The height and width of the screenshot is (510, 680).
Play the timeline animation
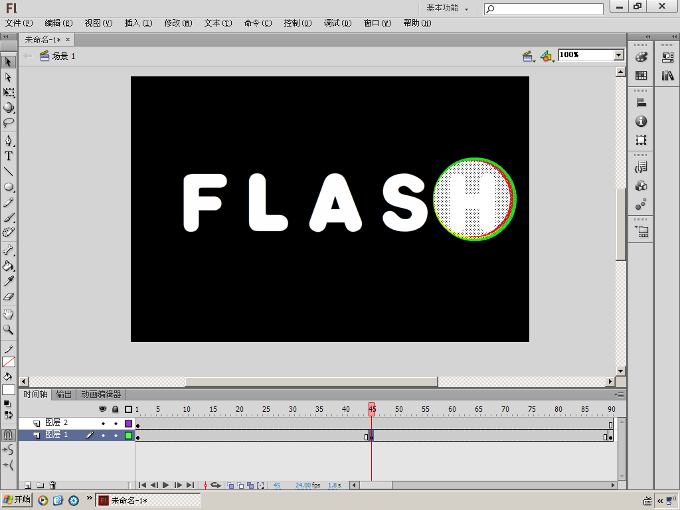pos(165,485)
